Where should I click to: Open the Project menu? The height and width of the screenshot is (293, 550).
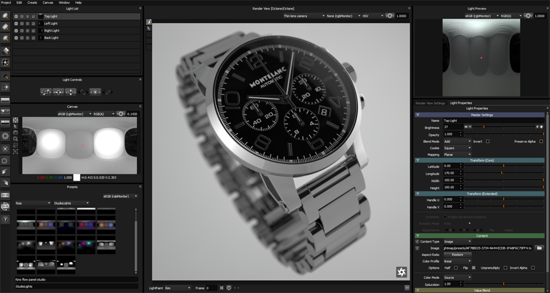click(6, 3)
